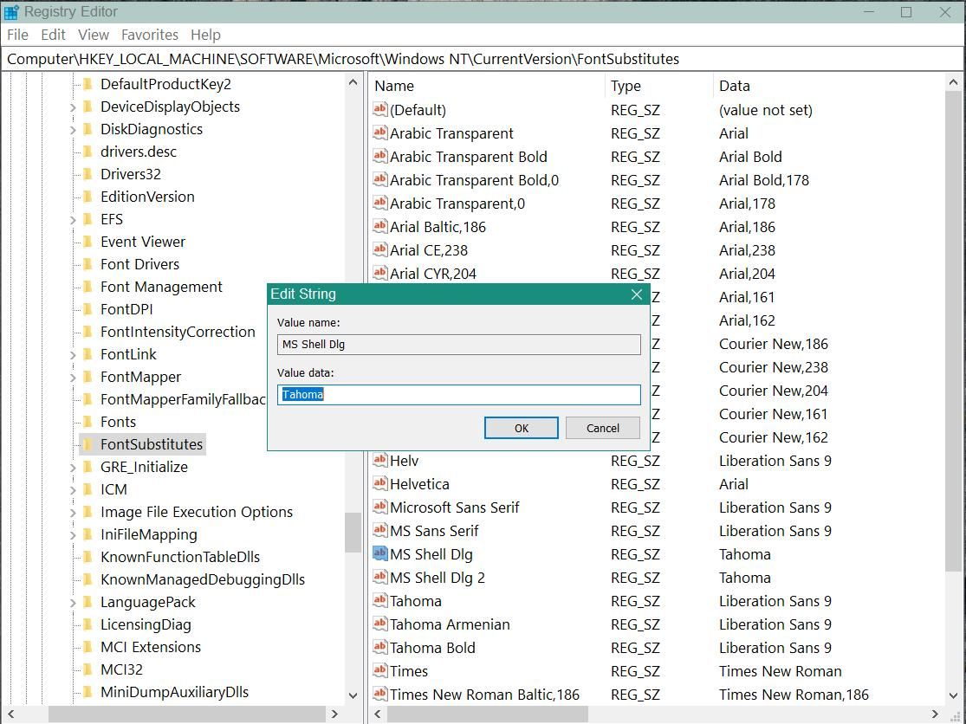Open the Edit menu
This screenshot has width=966, height=724.
point(53,36)
